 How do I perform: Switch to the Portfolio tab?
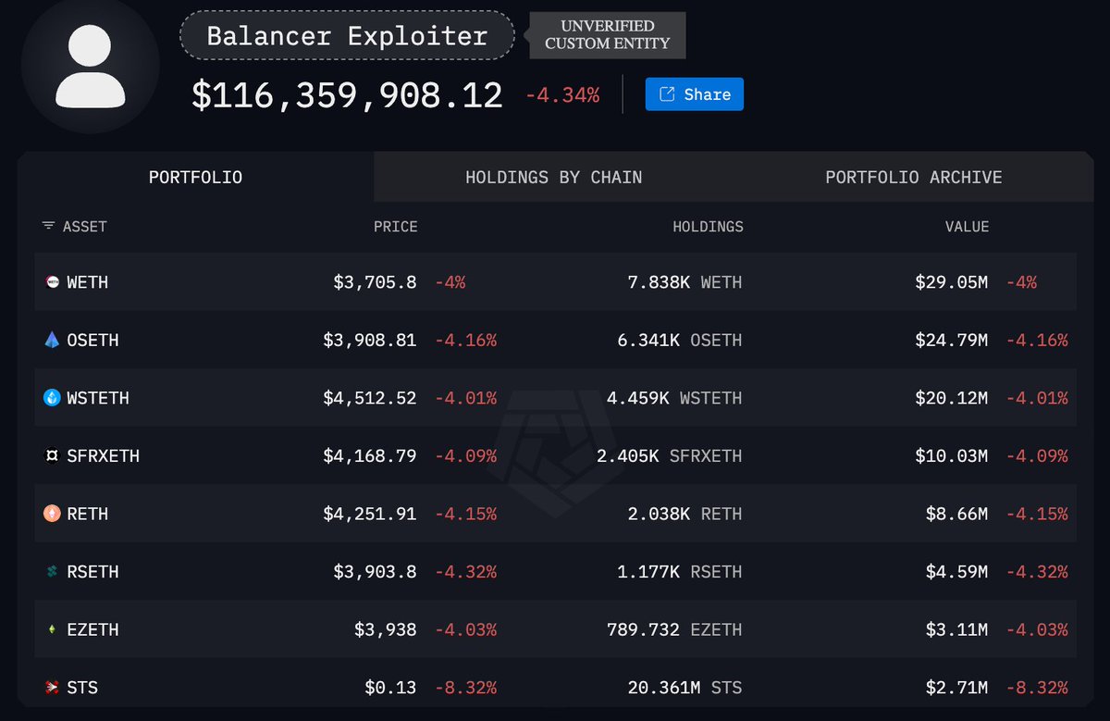coord(195,177)
